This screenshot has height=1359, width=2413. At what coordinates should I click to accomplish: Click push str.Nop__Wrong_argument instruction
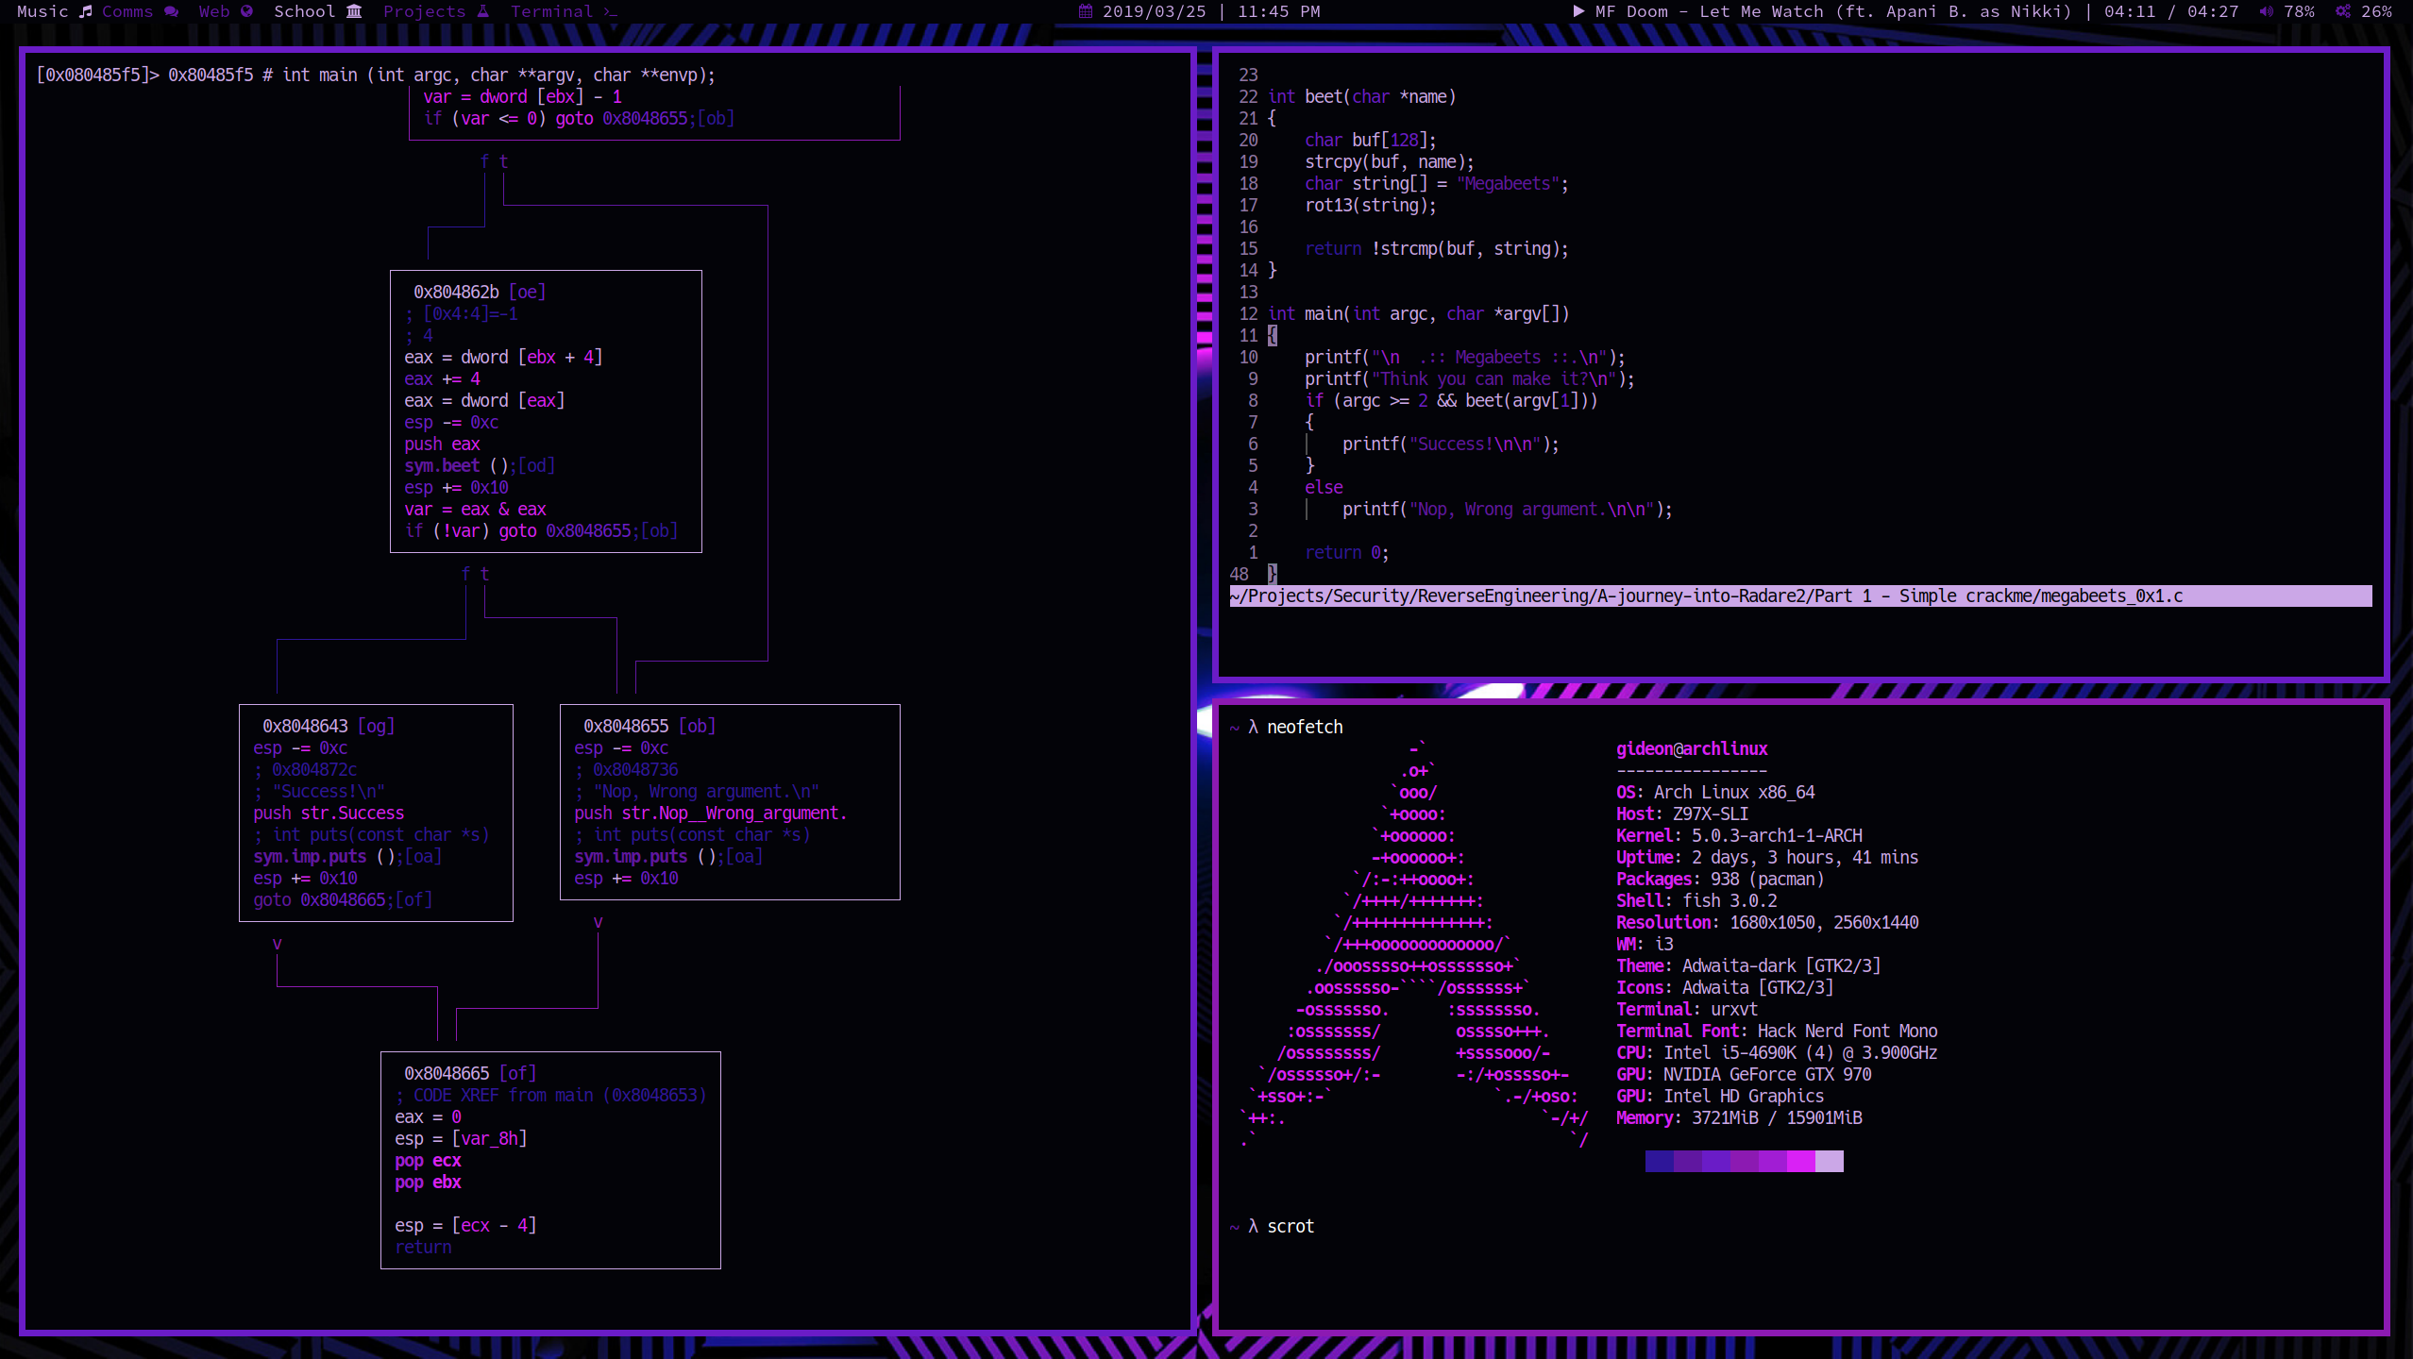coord(711,813)
